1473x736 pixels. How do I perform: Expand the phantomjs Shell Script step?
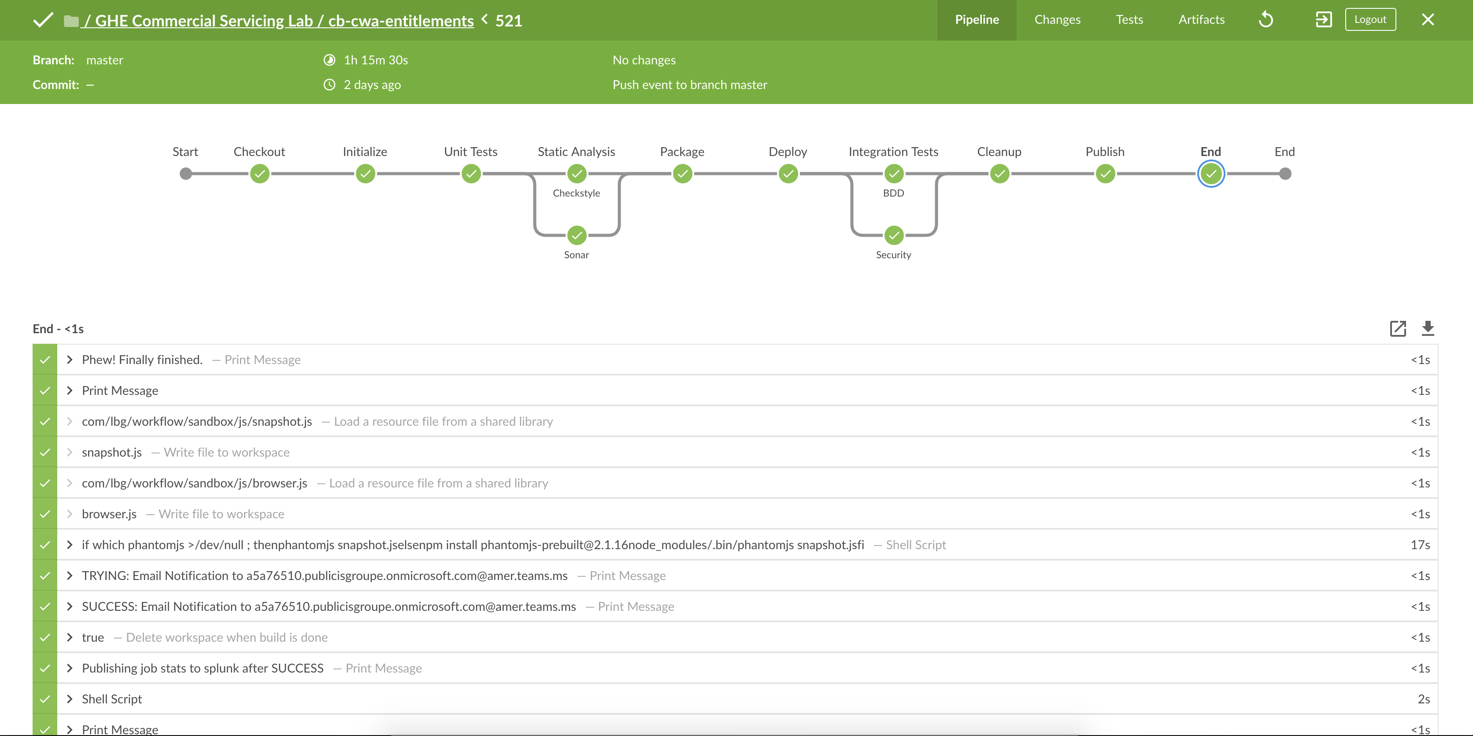click(70, 545)
